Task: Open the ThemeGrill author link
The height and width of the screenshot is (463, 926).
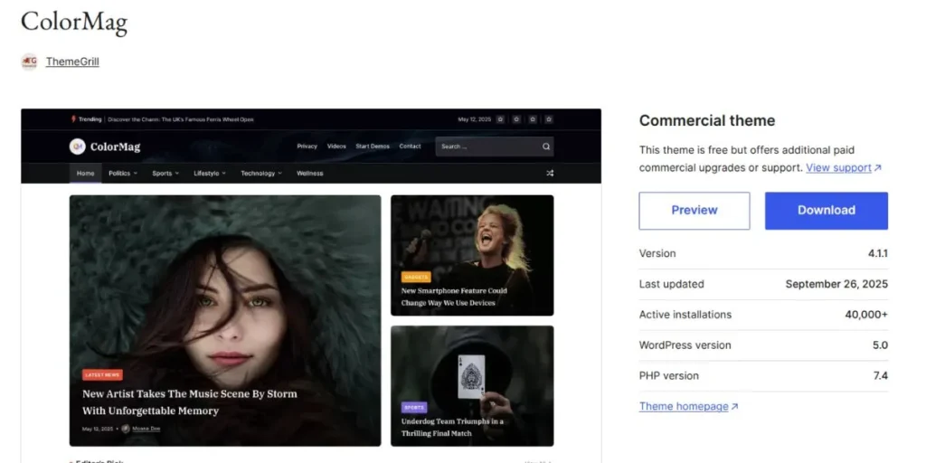Action: coord(72,61)
